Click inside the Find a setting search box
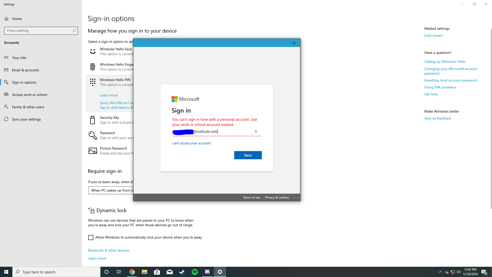 [x=41, y=31]
